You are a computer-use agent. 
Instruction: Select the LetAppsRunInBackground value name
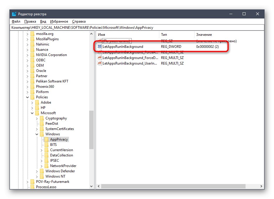123,46
